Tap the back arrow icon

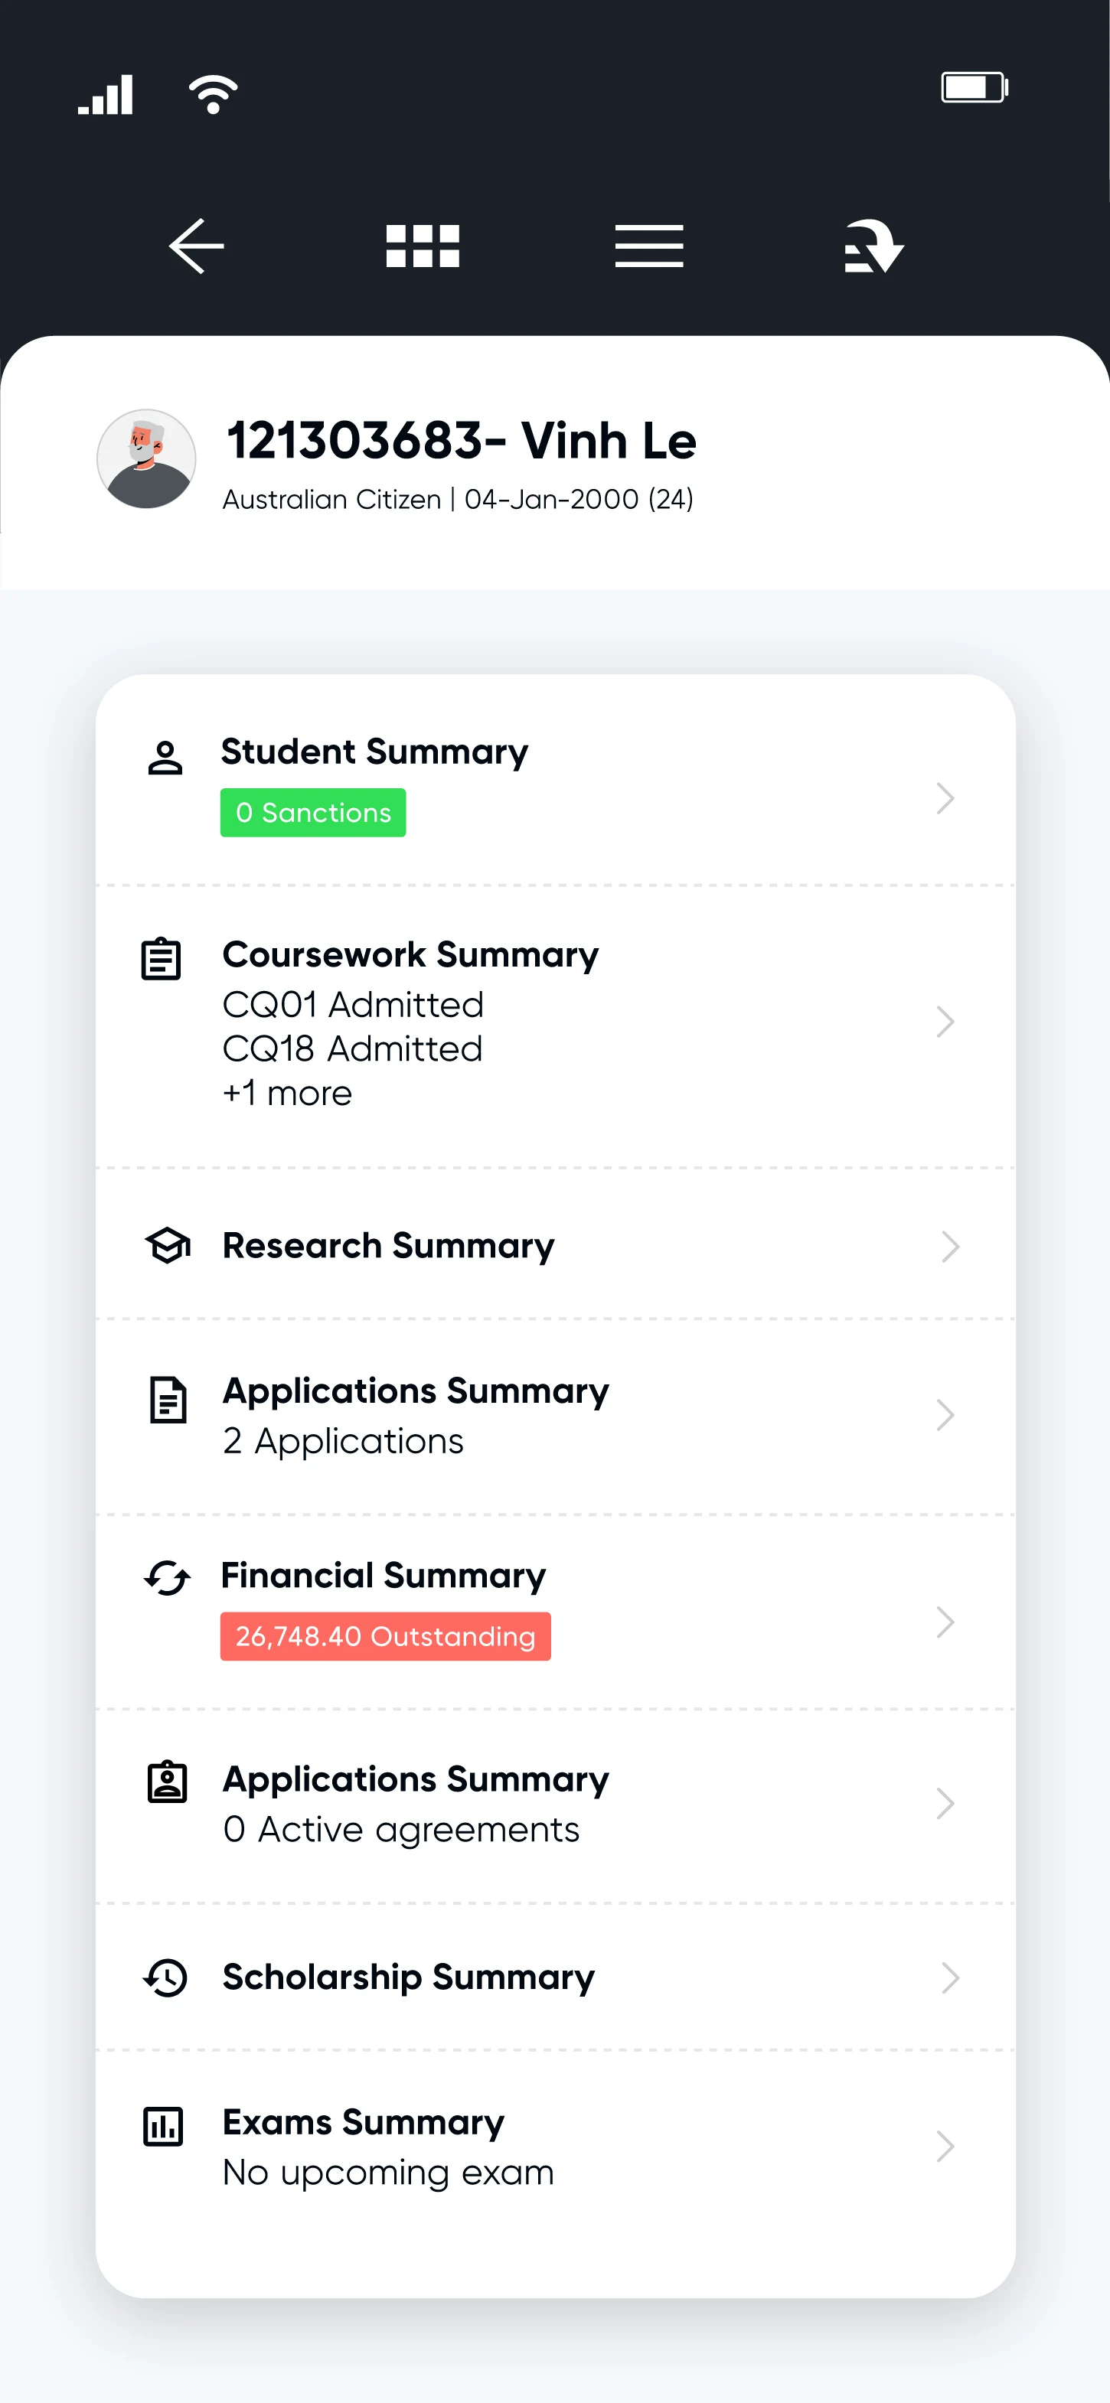point(197,246)
